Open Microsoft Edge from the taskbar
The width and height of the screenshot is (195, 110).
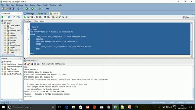67,107
